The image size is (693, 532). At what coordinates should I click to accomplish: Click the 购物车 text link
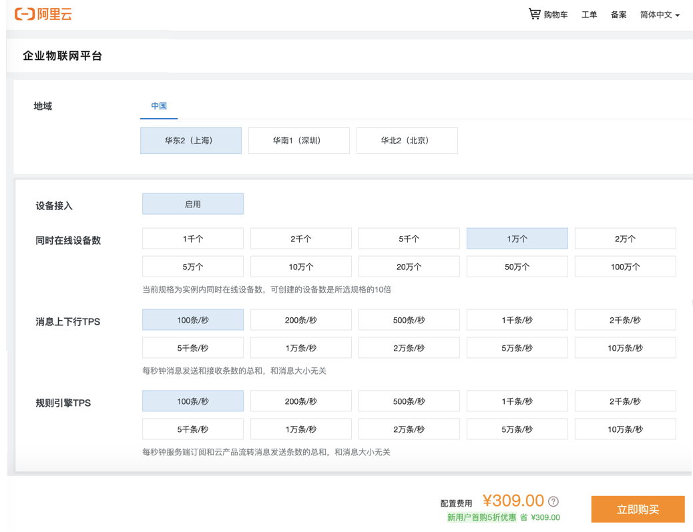(x=555, y=15)
